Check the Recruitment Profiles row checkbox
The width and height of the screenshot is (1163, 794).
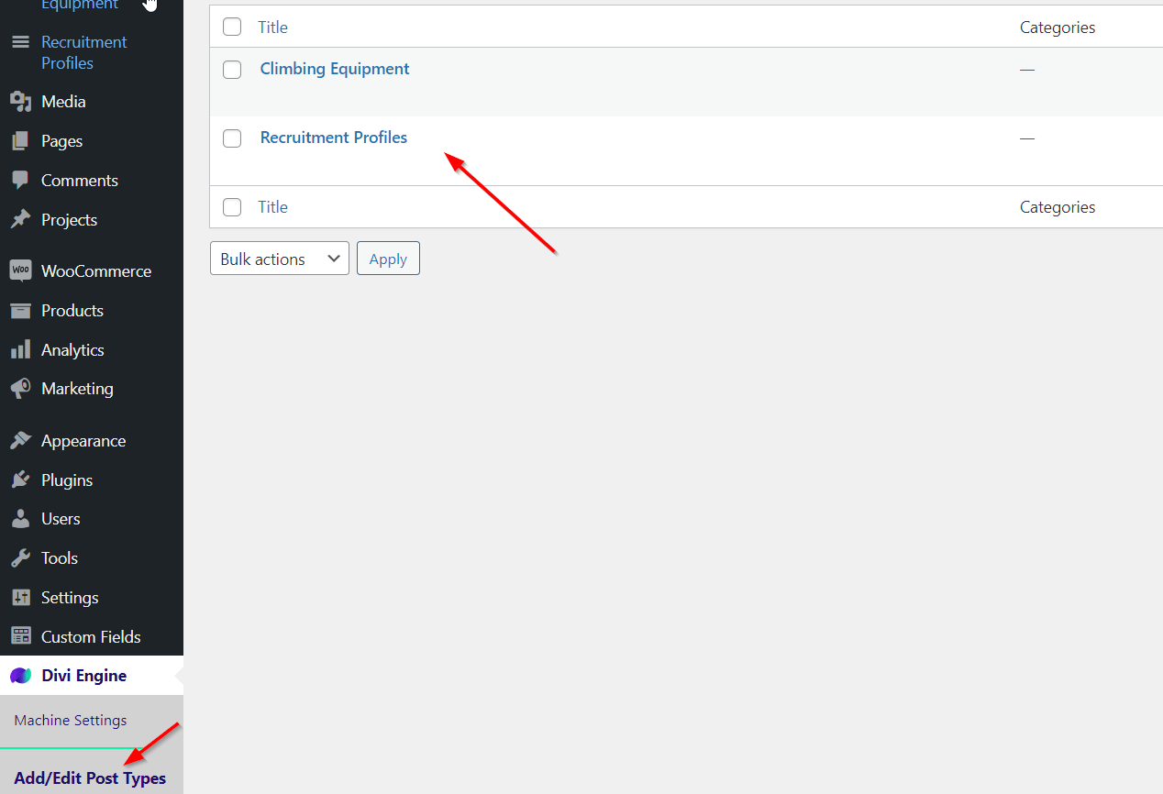pyautogui.click(x=232, y=138)
